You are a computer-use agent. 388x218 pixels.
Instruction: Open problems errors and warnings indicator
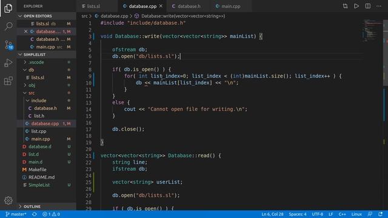[x=51, y=214]
